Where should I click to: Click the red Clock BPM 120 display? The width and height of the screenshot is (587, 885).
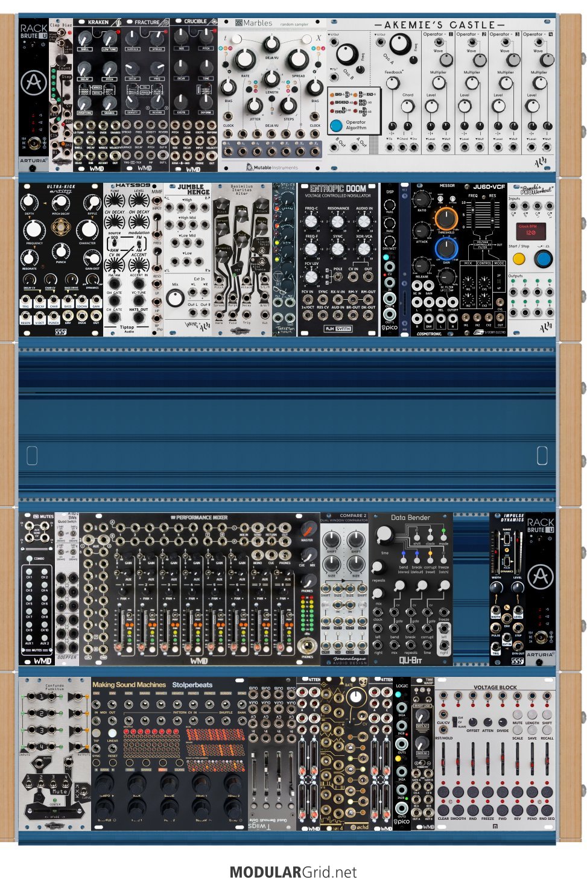click(x=531, y=232)
